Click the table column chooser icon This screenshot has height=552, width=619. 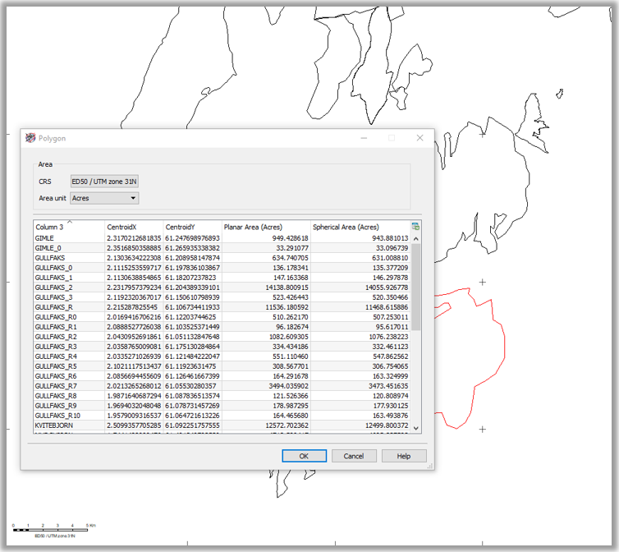pos(415,226)
